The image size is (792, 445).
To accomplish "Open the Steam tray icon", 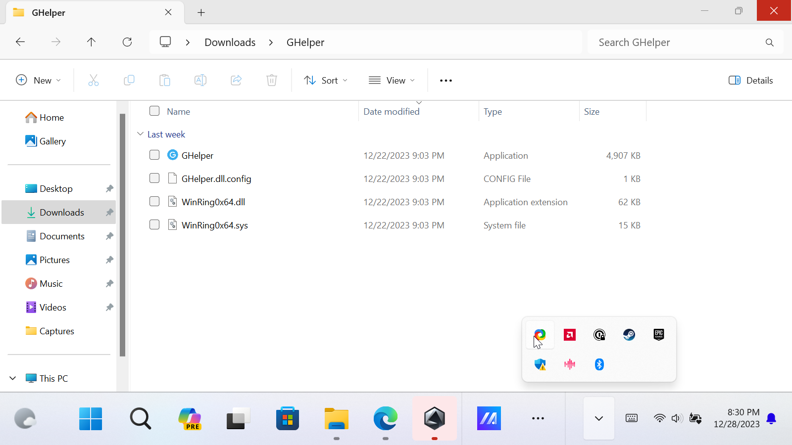I will click(x=629, y=335).
